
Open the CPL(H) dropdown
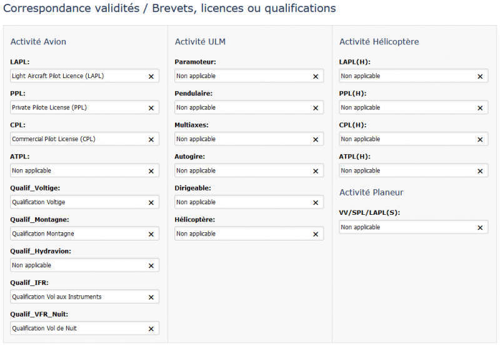[x=406, y=139]
